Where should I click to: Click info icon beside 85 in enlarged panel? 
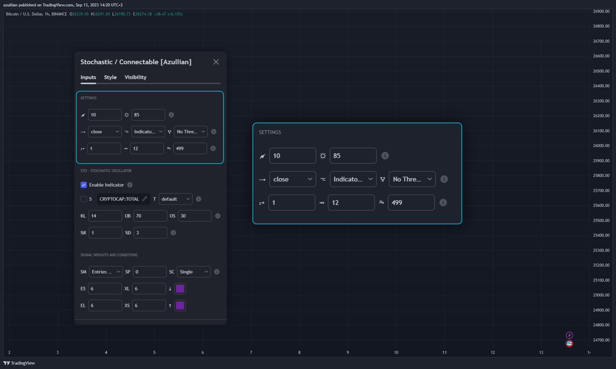pos(385,156)
